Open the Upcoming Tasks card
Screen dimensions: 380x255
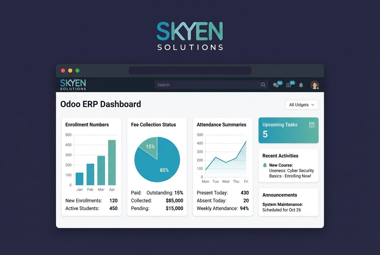[288, 130]
